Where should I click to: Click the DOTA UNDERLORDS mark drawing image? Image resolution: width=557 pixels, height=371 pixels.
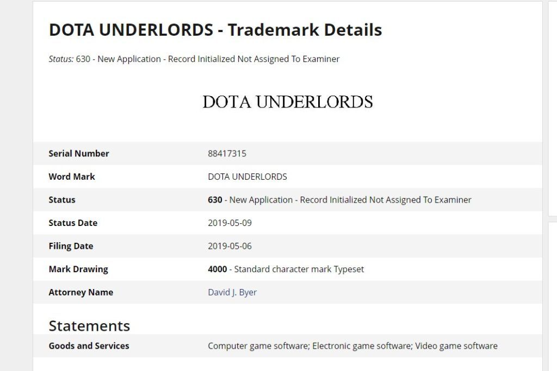(x=287, y=102)
